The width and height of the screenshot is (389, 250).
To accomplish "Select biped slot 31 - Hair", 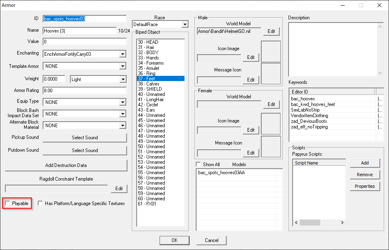I will tap(161, 47).
